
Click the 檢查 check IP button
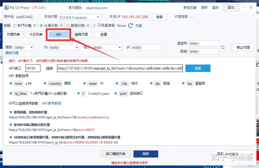pos(159,17)
